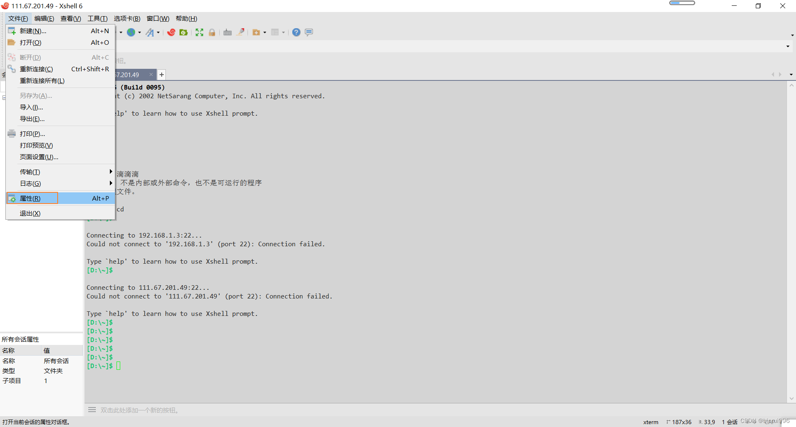Expand the new folder dropdown arrow
796x427 pixels.
(x=265, y=32)
